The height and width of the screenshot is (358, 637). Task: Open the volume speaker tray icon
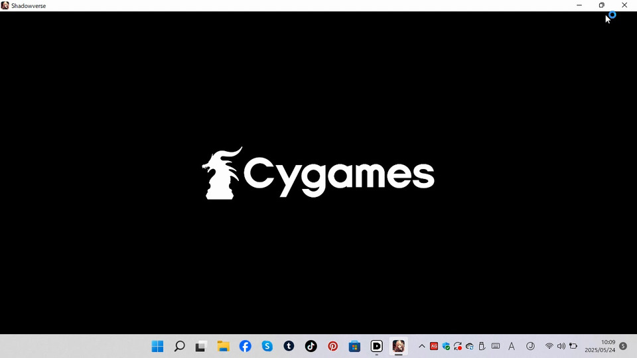coord(561,346)
